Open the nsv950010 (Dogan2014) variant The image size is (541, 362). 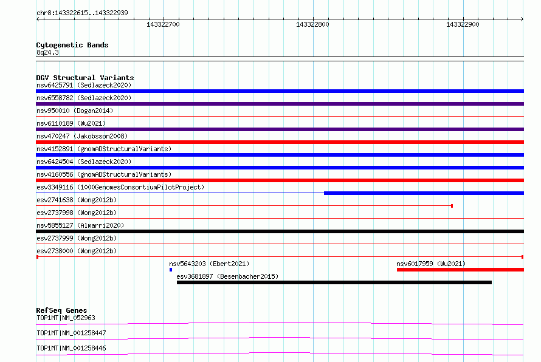[x=75, y=111]
